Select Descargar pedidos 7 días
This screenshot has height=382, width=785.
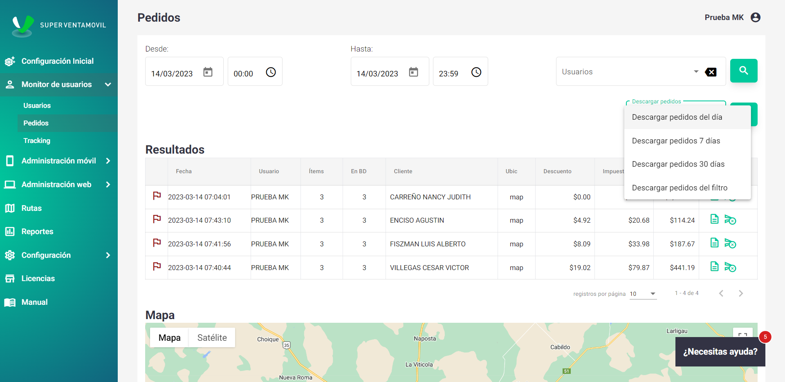(x=688, y=141)
